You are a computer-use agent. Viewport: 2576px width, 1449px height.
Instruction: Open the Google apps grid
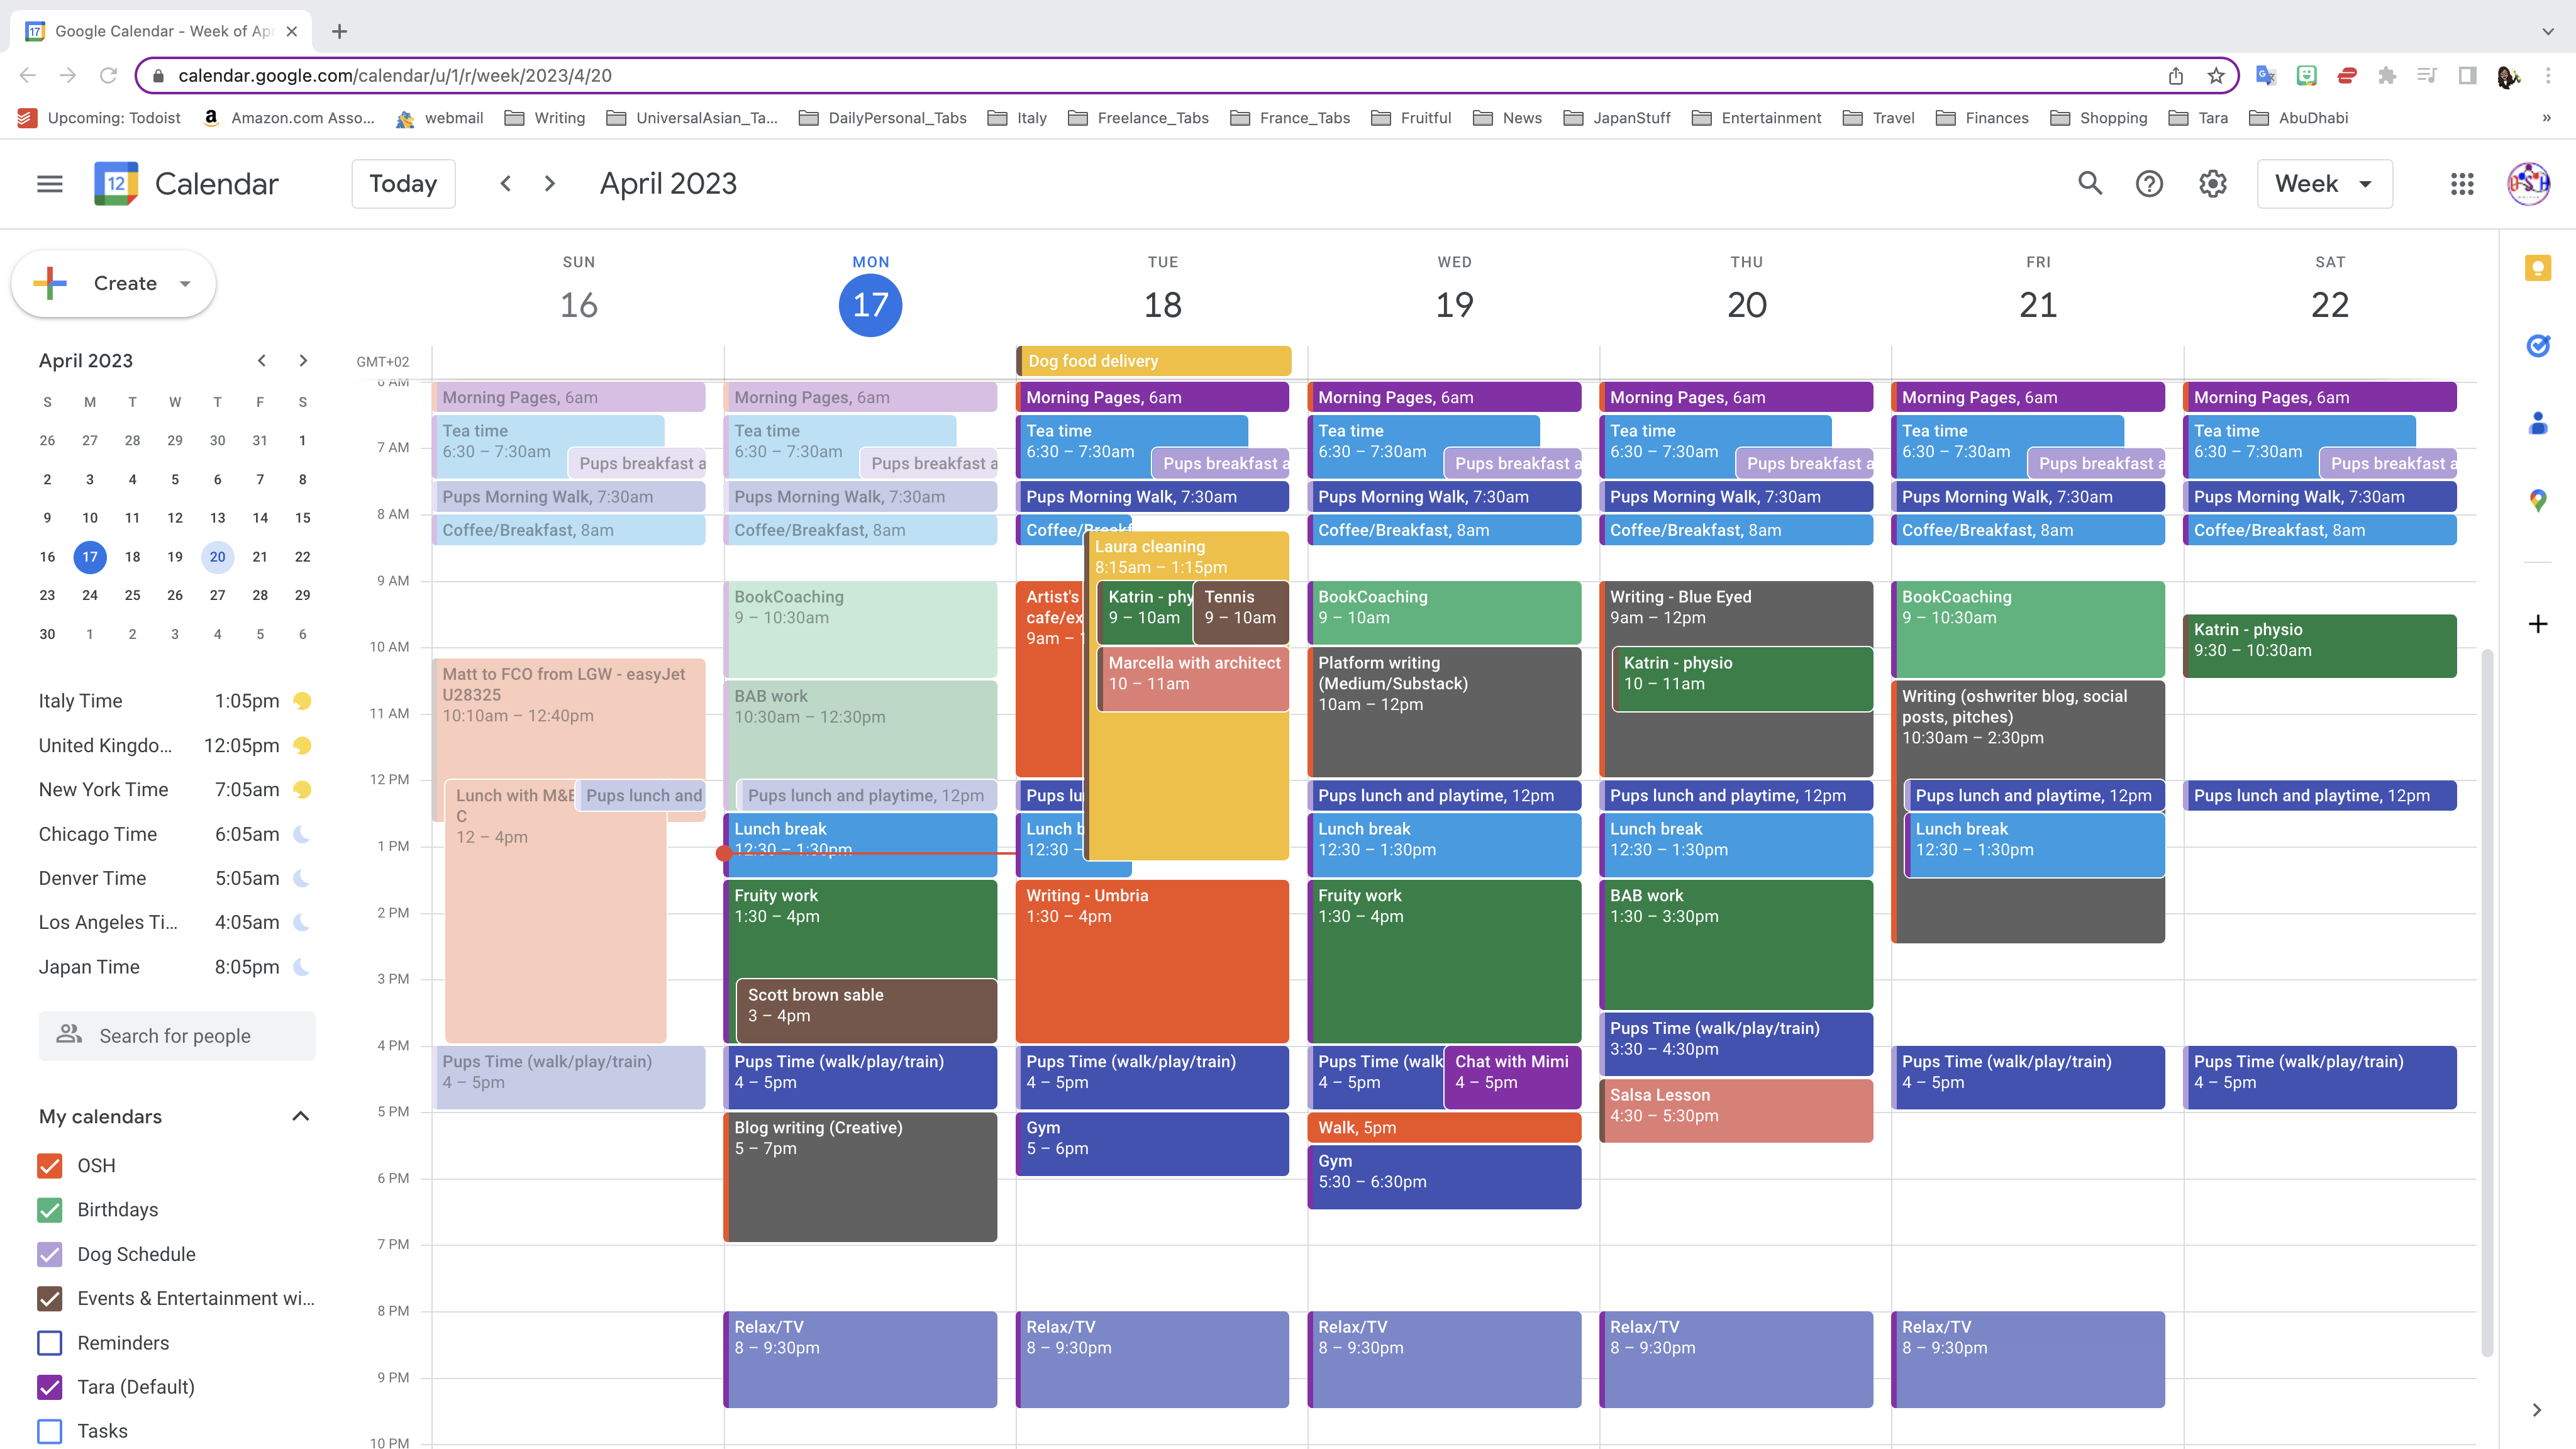[2462, 184]
